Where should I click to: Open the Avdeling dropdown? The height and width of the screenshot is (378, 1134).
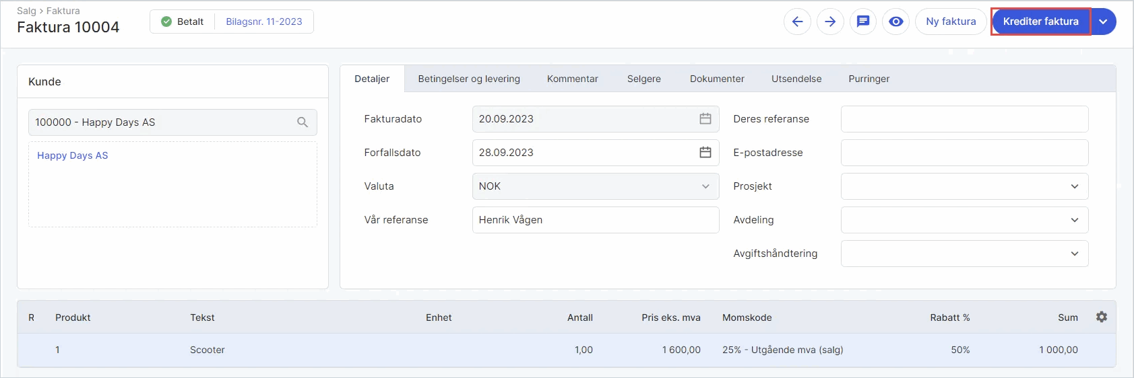pyautogui.click(x=964, y=220)
